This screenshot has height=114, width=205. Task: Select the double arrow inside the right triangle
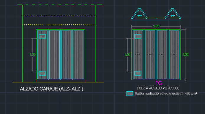[173, 16]
